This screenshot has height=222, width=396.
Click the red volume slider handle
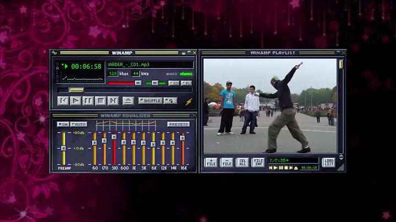coord(138,83)
